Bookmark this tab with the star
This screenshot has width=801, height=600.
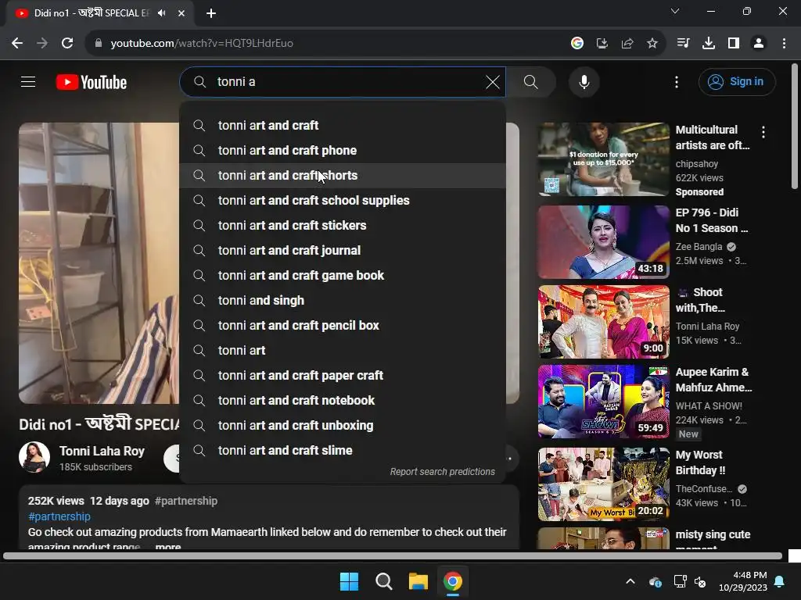[x=652, y=44]
